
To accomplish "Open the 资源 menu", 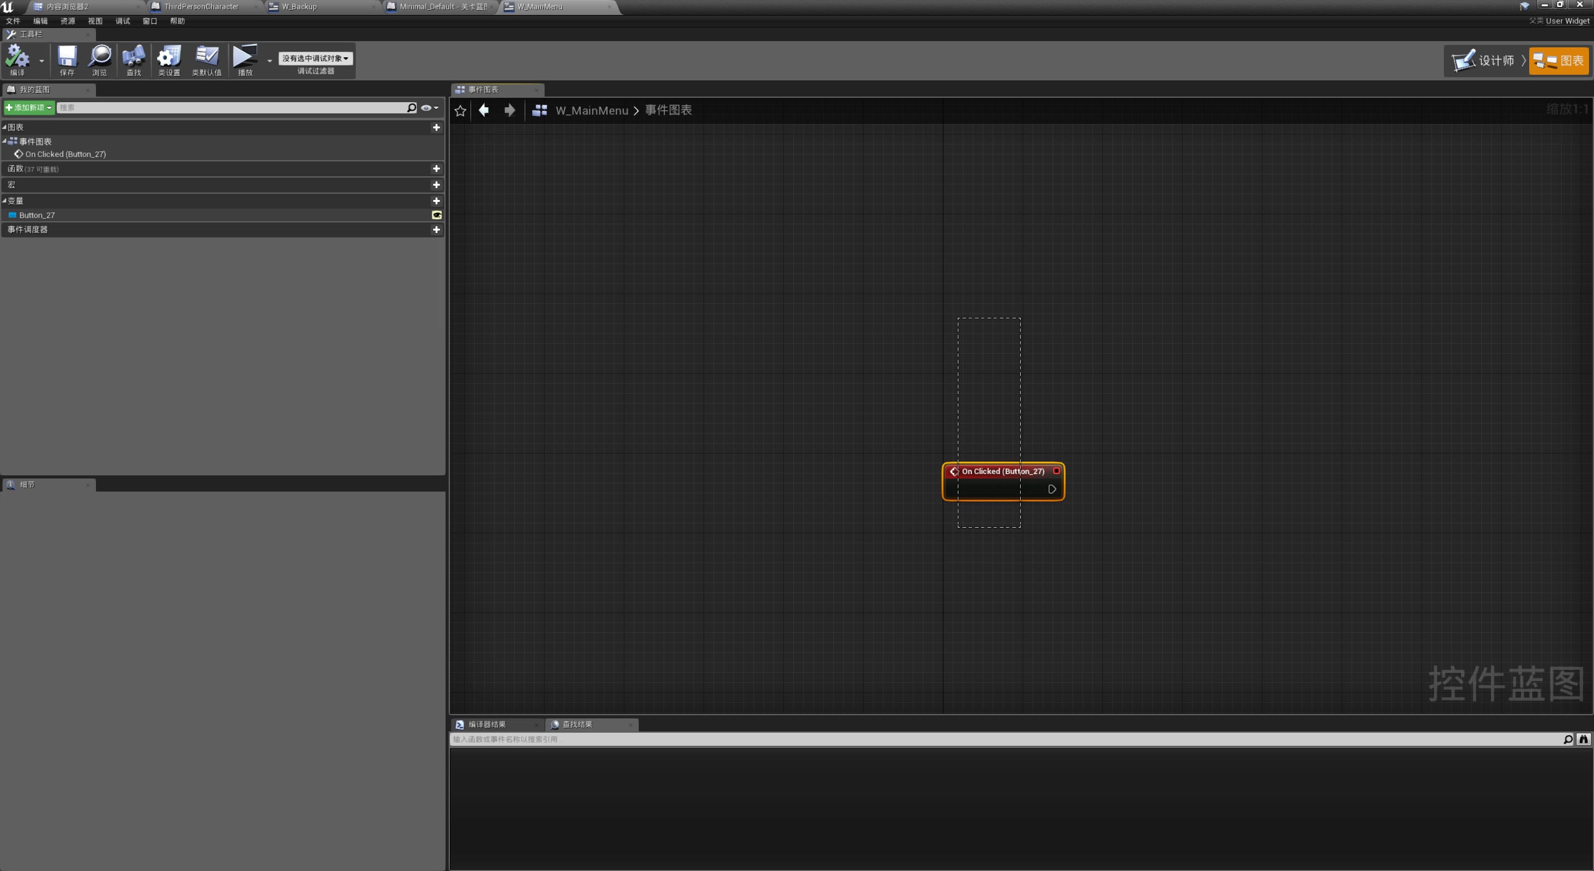I will [x=68, y=21].
